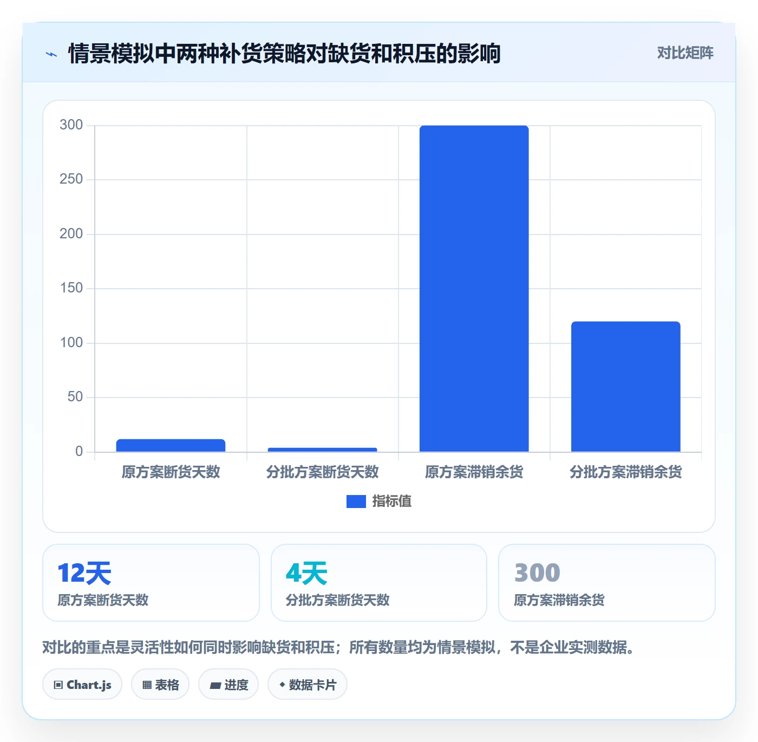This screenshot has width=758, height=742.
Task: Toggle the 指标值 legend color box
Action: coord(356,502)
